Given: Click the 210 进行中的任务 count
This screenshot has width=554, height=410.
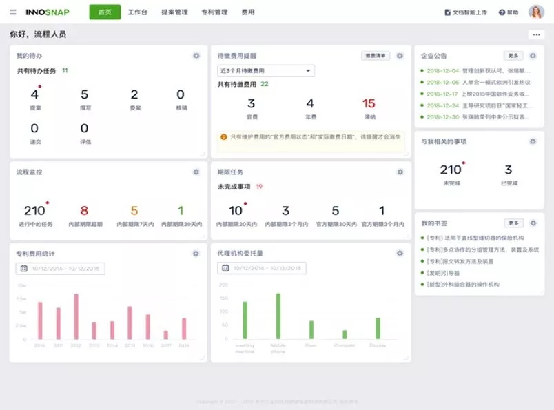Looking at the screenshot, I should (34, 211).
